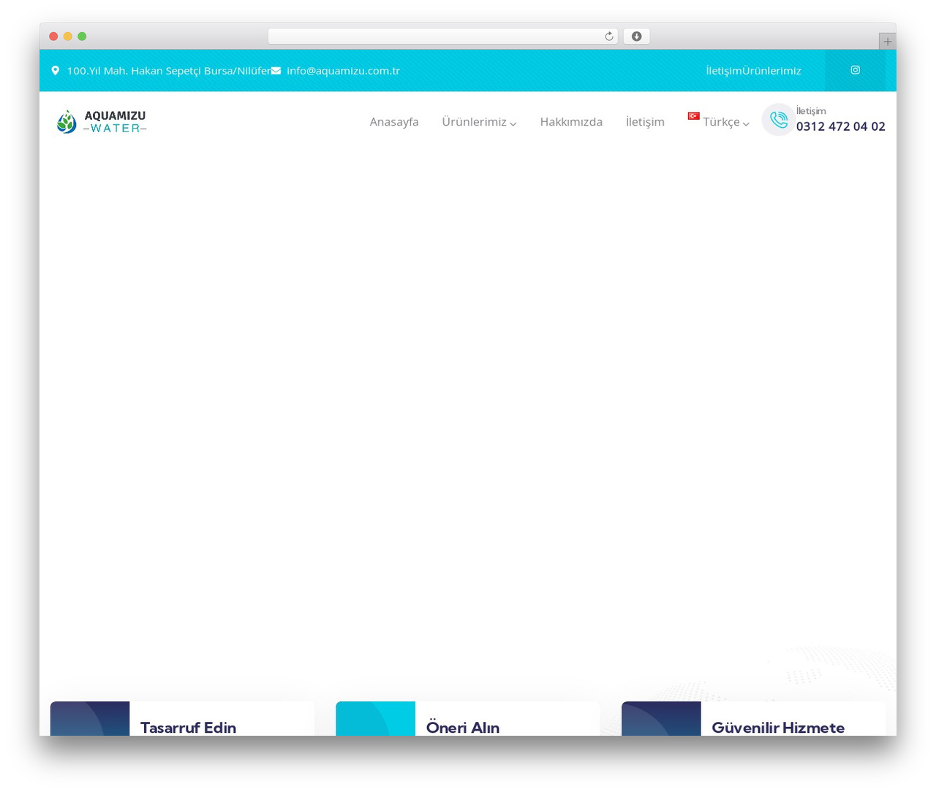This screenshot has height=792, width=936.
Task: Close the browser window with red button
Action: (x=53, y=37)
